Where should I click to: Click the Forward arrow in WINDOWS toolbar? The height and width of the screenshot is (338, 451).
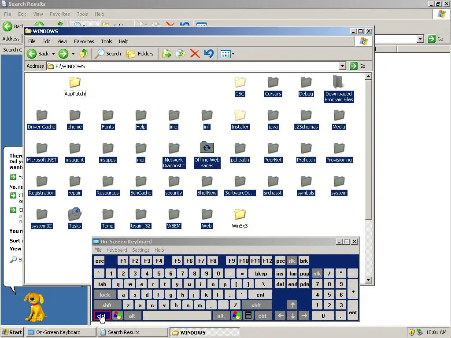coord(63,54)
